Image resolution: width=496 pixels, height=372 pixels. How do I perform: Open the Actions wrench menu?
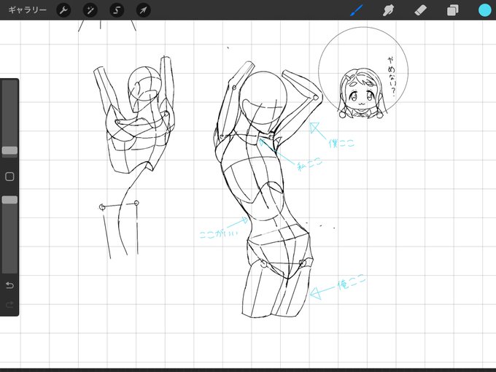click(x=63, y=10)
